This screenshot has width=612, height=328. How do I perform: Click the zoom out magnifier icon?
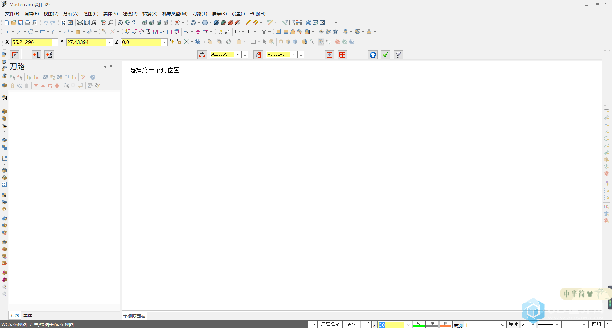pos(111,23)
